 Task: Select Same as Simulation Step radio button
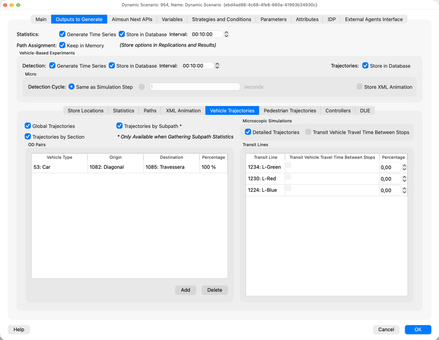[x=71, y=87]
